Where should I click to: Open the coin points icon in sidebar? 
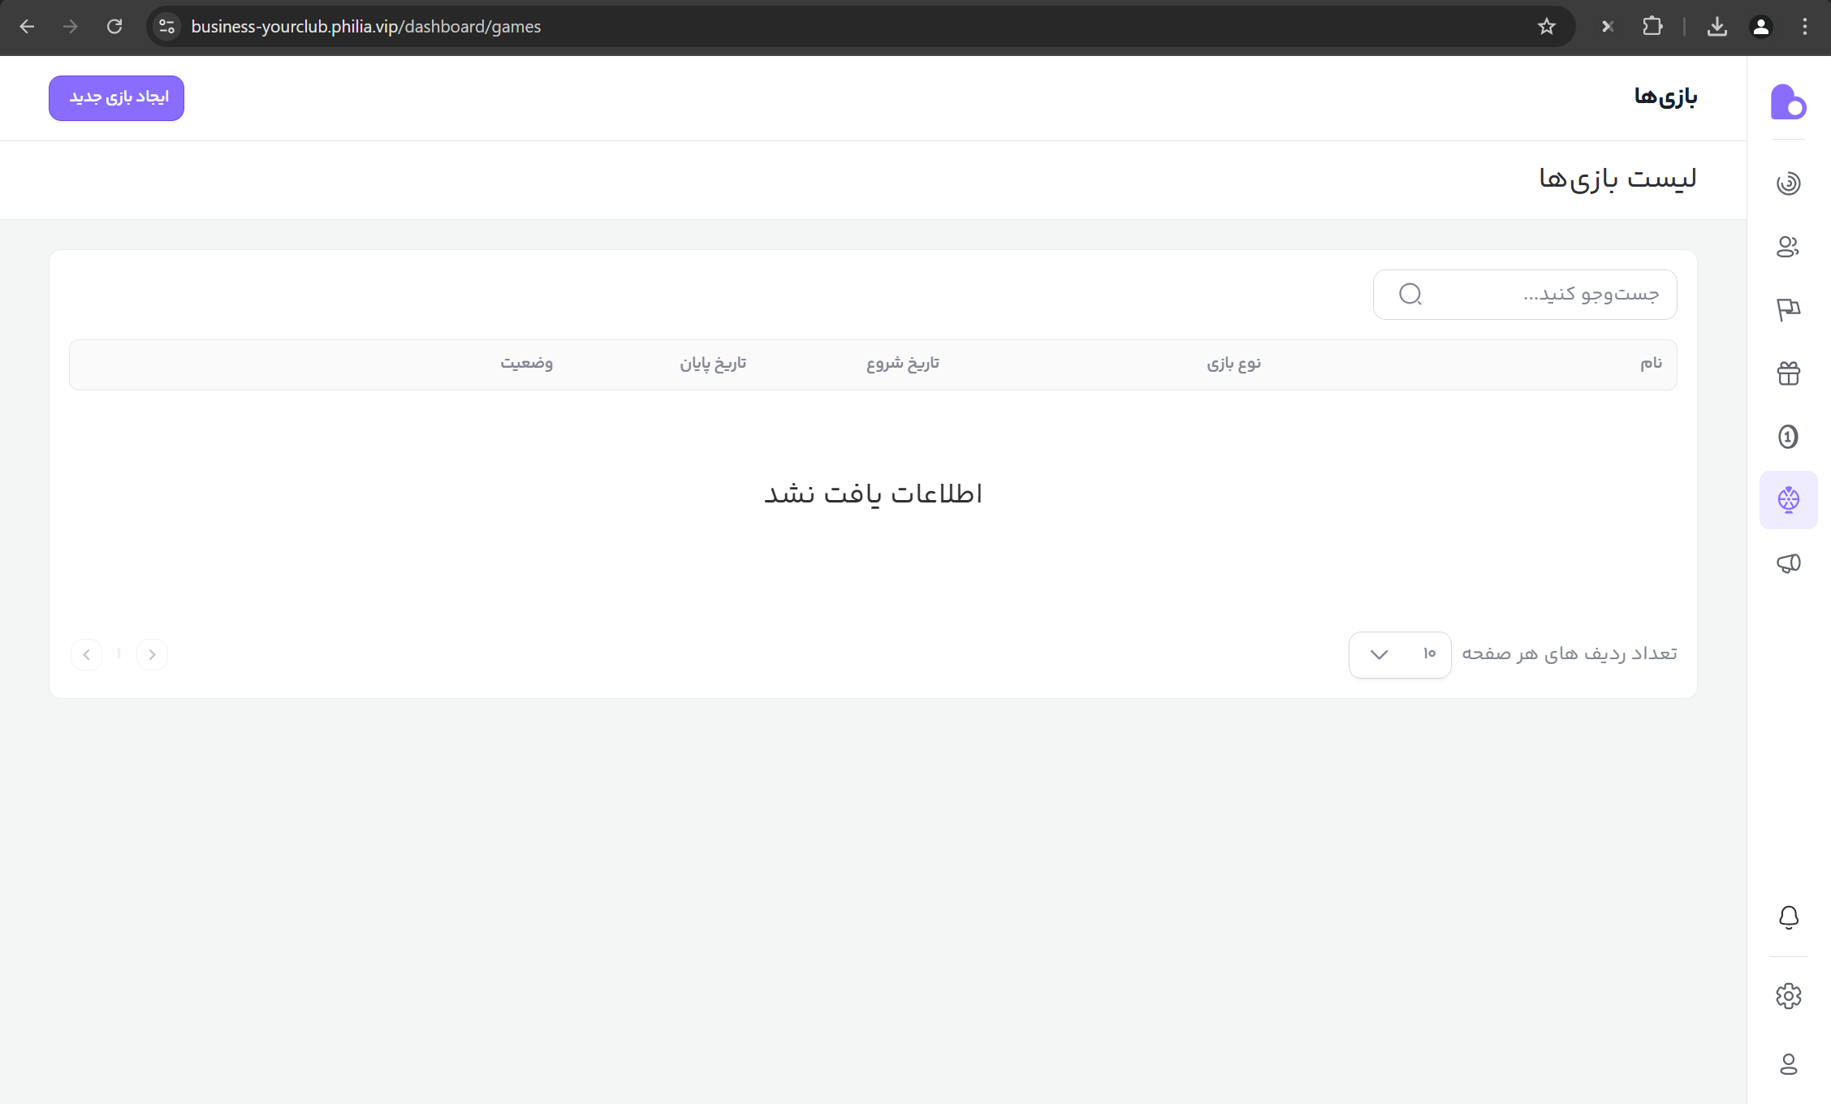pos(1788,437)
